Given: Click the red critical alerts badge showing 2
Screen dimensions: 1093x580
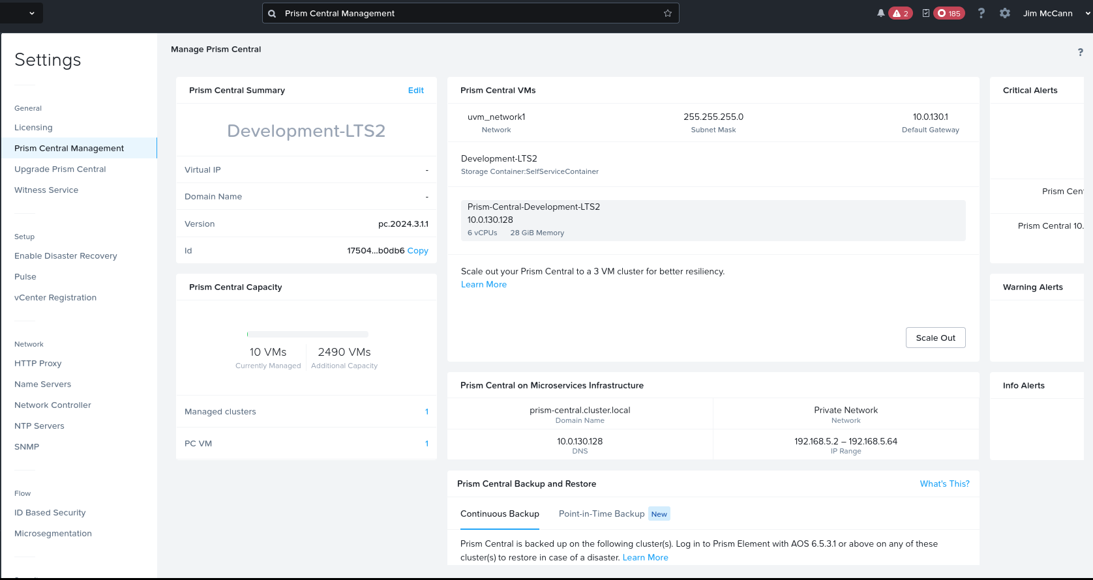Looking at the screenshot, I should coord(901,14).
